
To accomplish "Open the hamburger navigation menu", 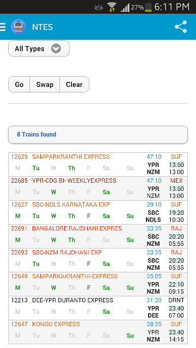I will click(3, 27).
